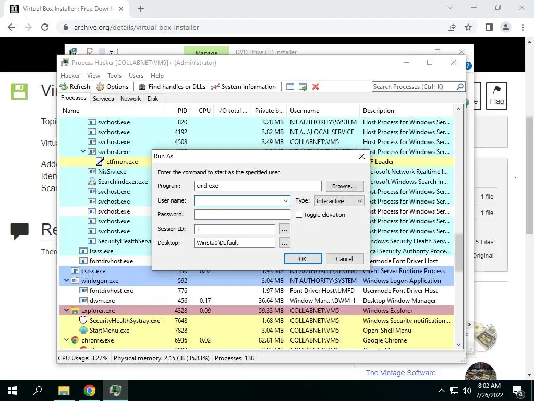The width and height of the screenshot is (534, 401).
Task: Click the Desktop input field
Action: 234,243
